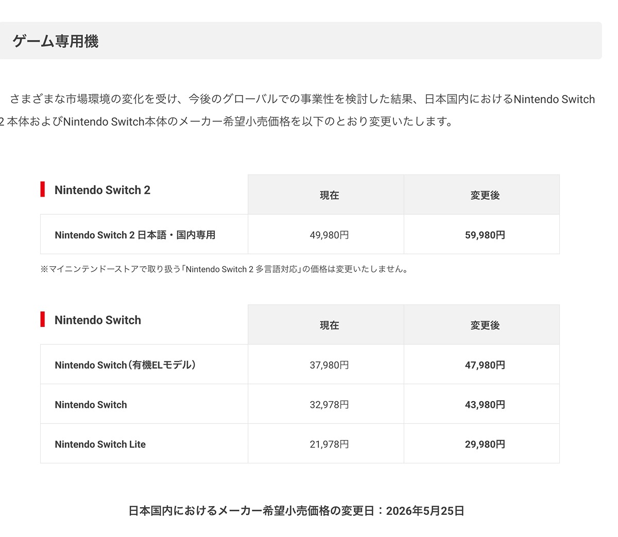Click the price change date line 2026年5月25日
The image size is (618, 537).
point(297,511)
